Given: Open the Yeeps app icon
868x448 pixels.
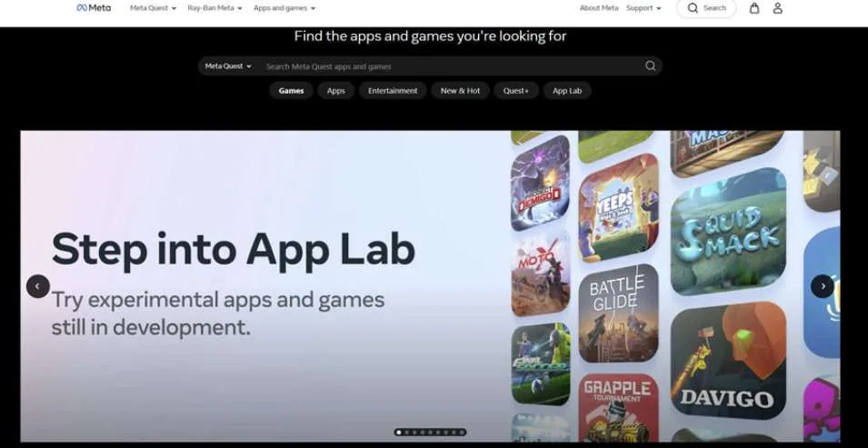Looking at the screenshot, I should [x=618, y=207].
